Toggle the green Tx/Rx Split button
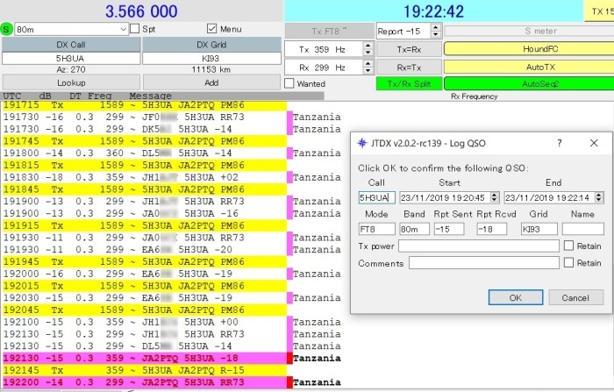The image size is (614, 392). coord(410,84)
